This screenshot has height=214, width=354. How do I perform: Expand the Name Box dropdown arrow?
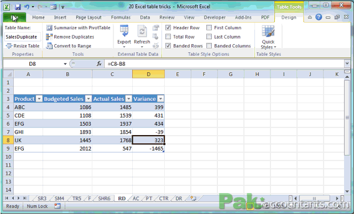(65, 64)
